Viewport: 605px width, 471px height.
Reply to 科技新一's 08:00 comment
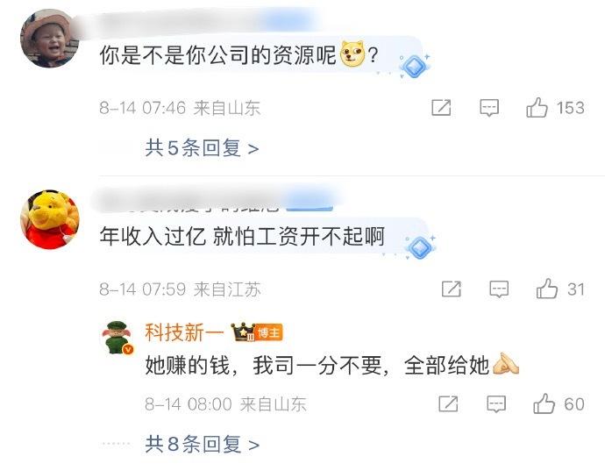tap(495, 403)
